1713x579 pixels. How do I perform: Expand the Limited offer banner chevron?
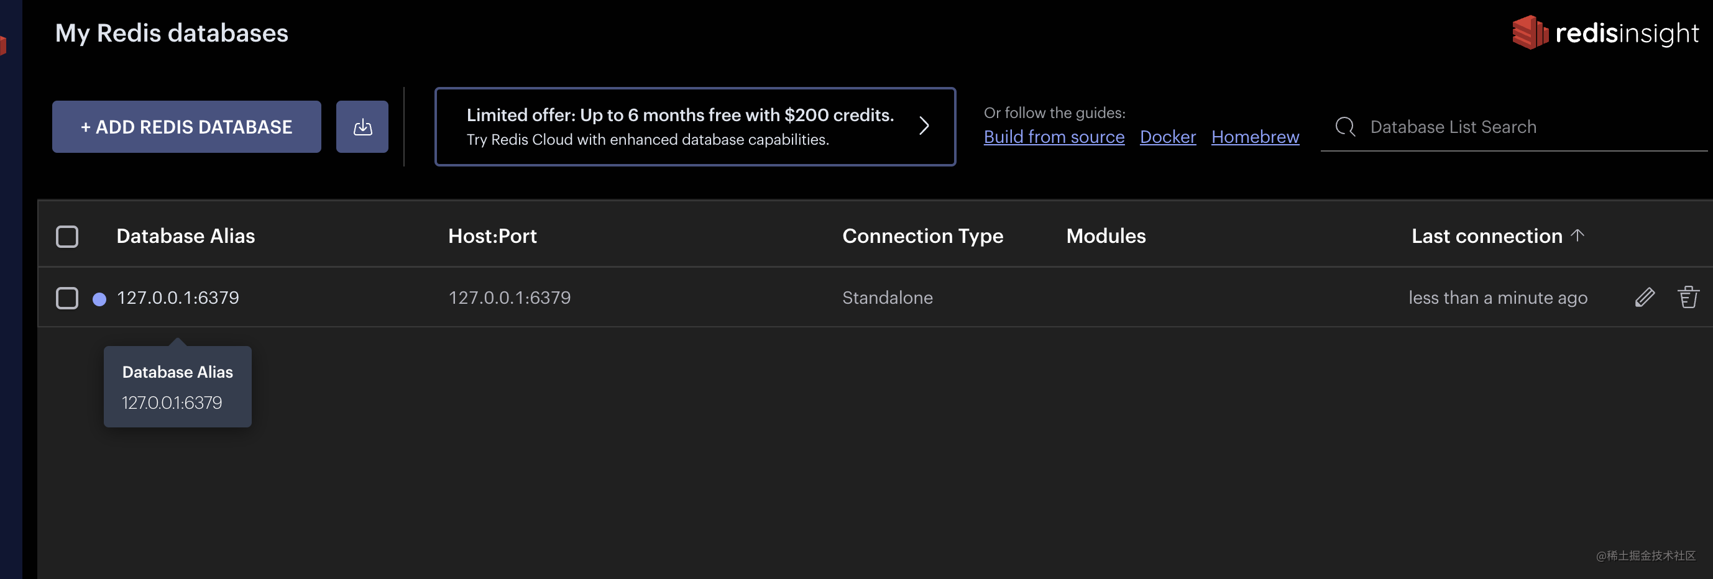pyautogui.click(x=924, y=126)
